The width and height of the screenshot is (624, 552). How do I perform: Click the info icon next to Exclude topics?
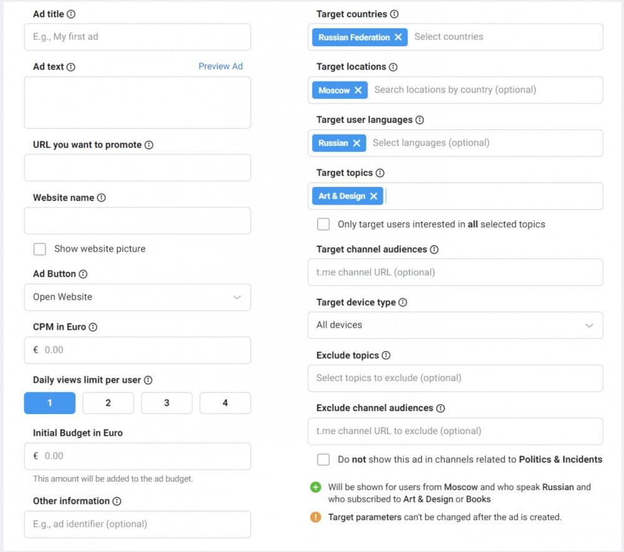pos(386,355)
